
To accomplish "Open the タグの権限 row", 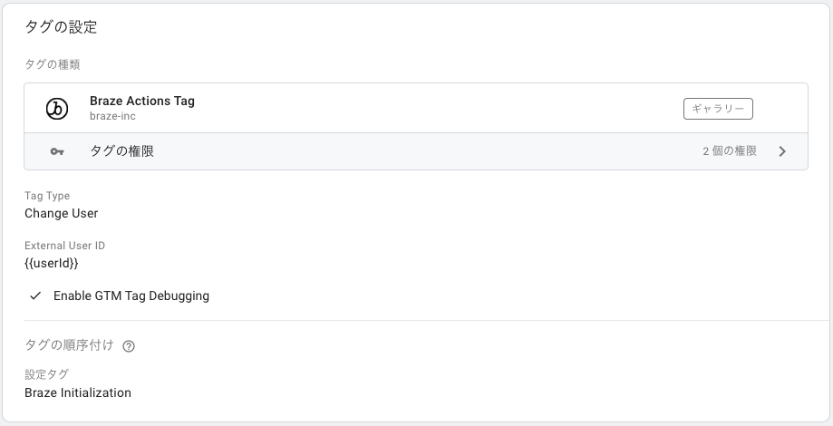I will pos(416,151).
